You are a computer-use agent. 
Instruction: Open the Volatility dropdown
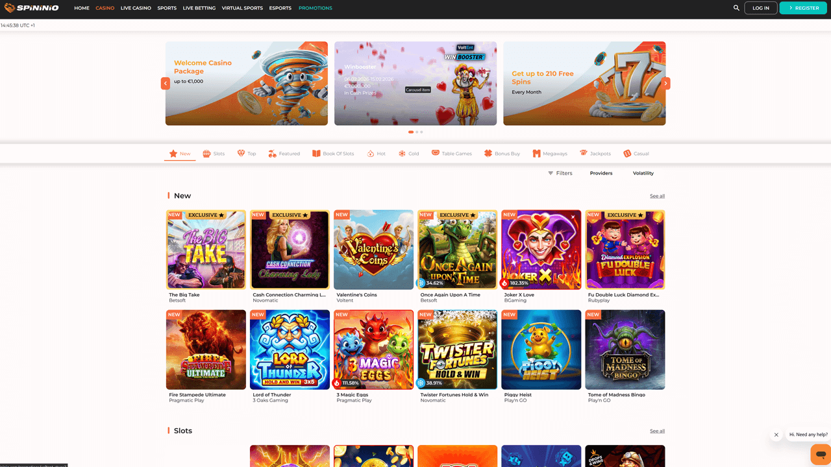point(643,173)
